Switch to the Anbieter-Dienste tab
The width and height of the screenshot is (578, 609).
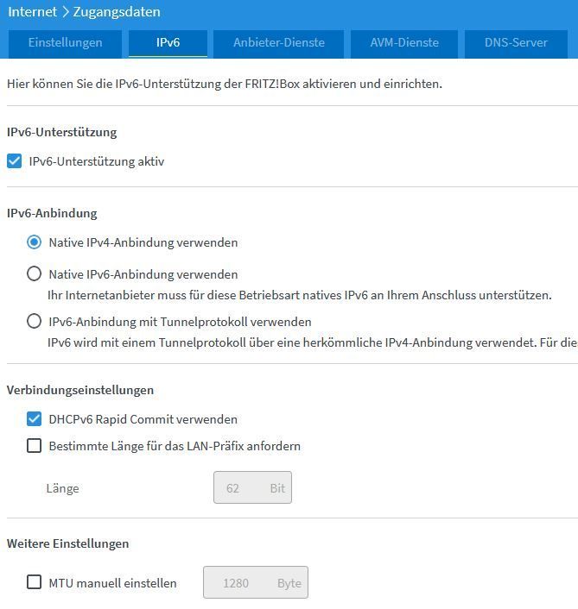[279, 42]
